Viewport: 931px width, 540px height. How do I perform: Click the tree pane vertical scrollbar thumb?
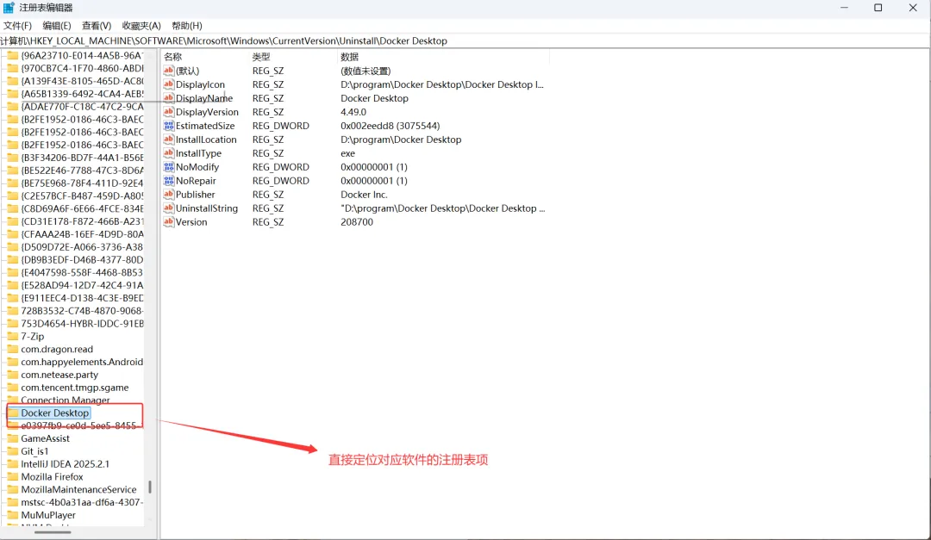[150, 487]
